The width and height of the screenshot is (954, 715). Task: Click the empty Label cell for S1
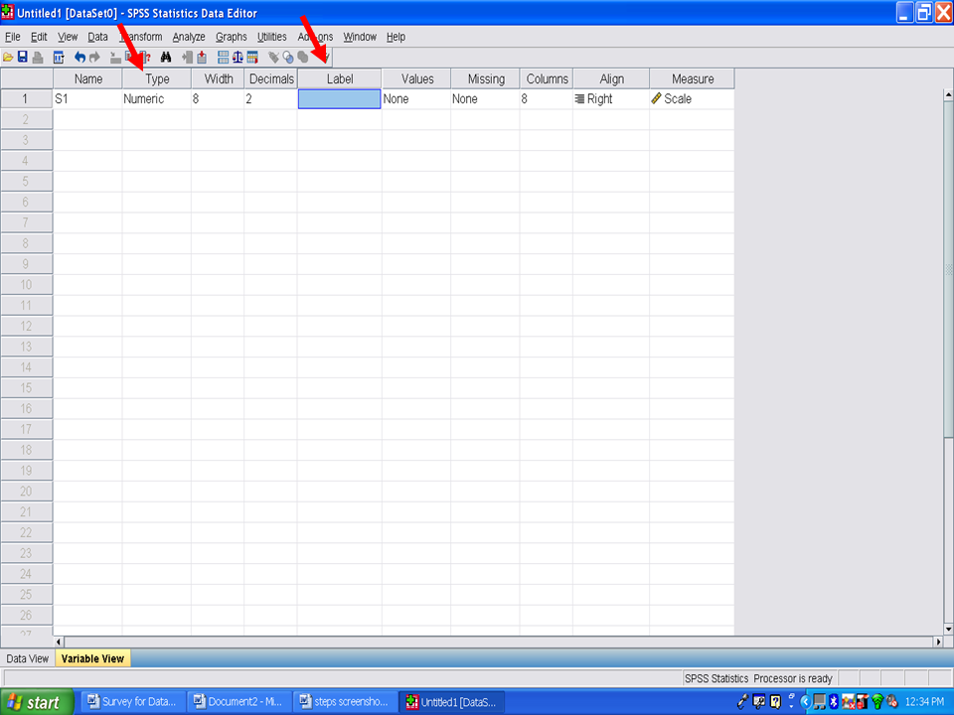click(339, 99)
